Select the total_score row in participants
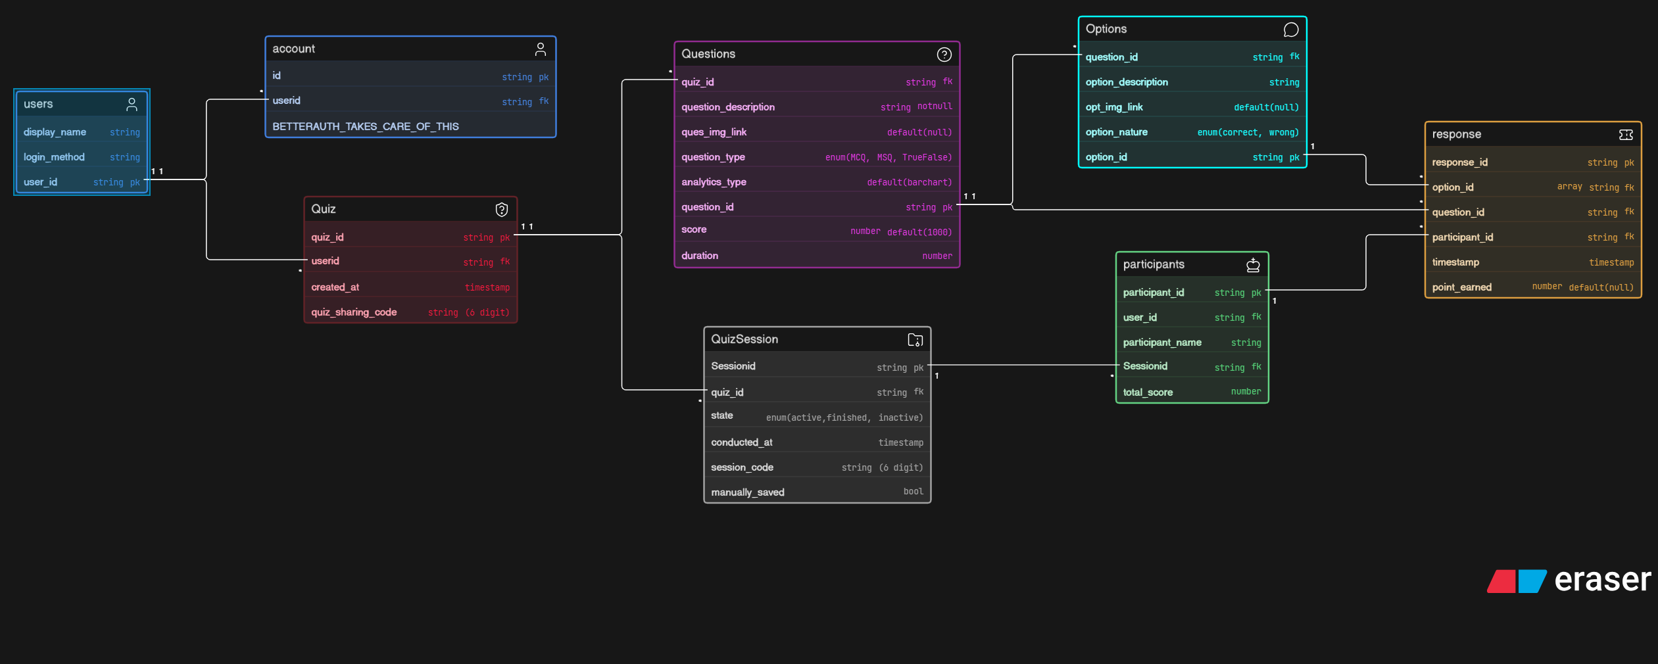 [1192, 392]
